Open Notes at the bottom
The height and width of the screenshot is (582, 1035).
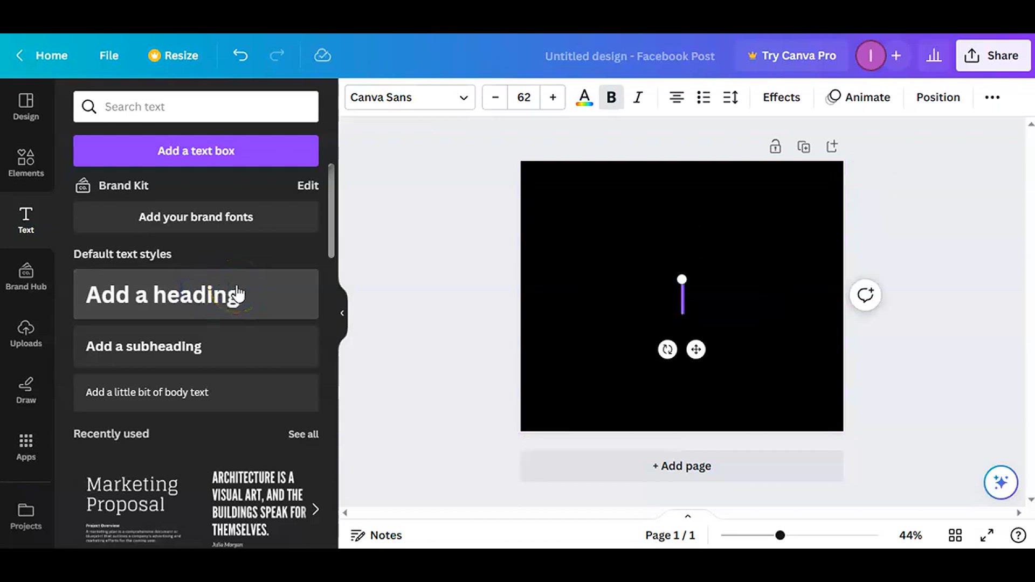tap(376, 535)
